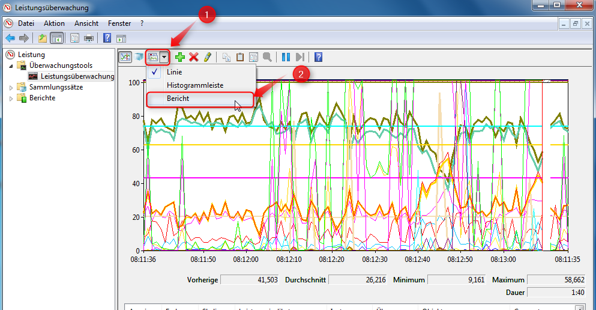Click the paste counter list clipboard icon
Image resolution: width=596 pixels, height=310 pixels.
click(x=240, y=57)
